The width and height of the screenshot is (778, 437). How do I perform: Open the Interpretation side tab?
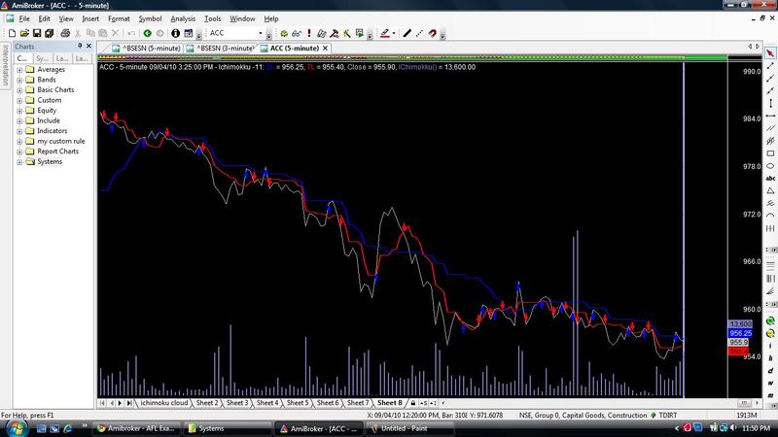coord(6,65)
